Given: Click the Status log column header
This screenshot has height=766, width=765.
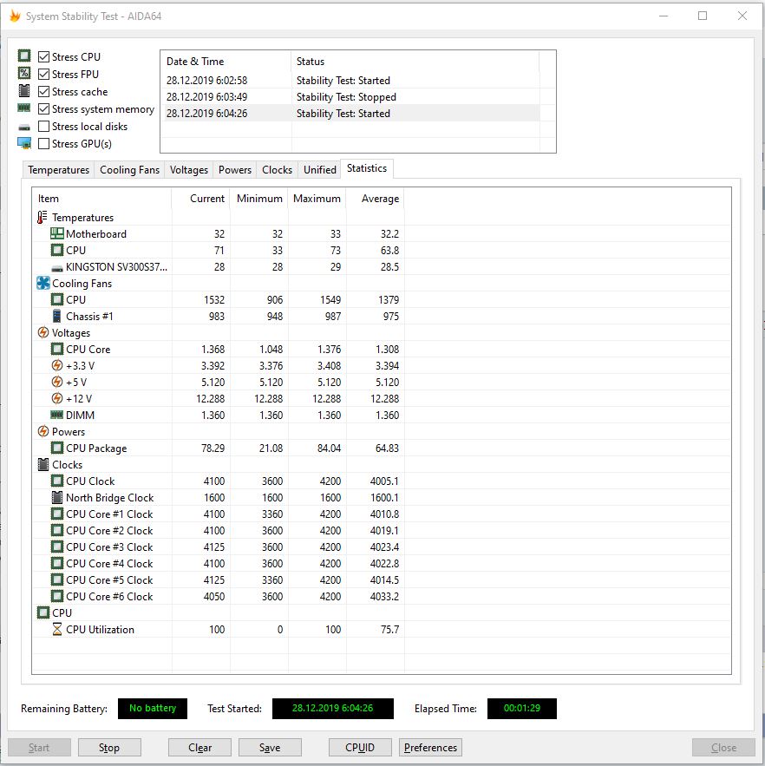Looking at the screenshot, I should click(x=415, y=62).
